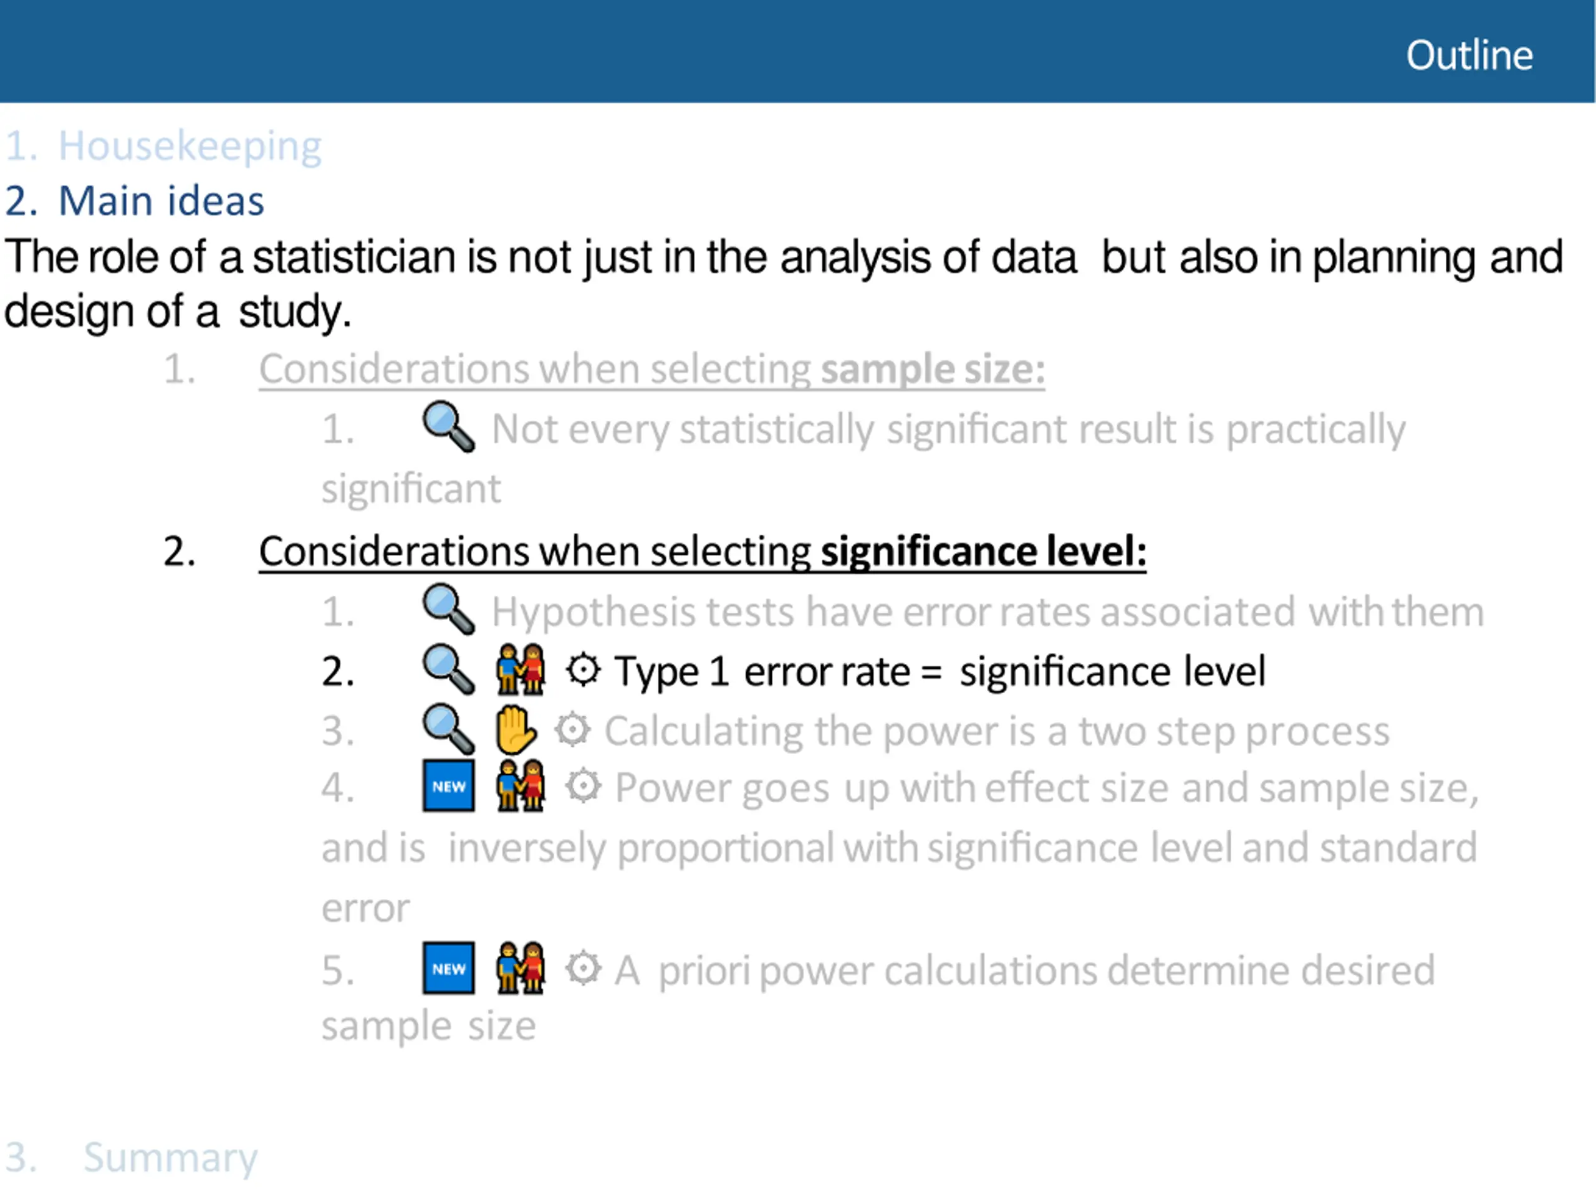Click the text 'Type 1 error rate = significance level'
This screenshot has height=1198, width=1596.
click(x=940, y=672)
